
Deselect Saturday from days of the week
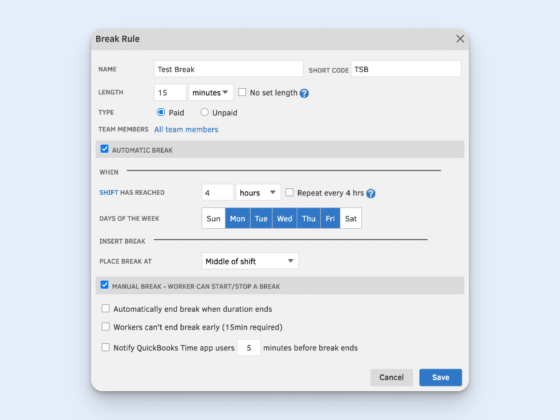click(350, 218)
